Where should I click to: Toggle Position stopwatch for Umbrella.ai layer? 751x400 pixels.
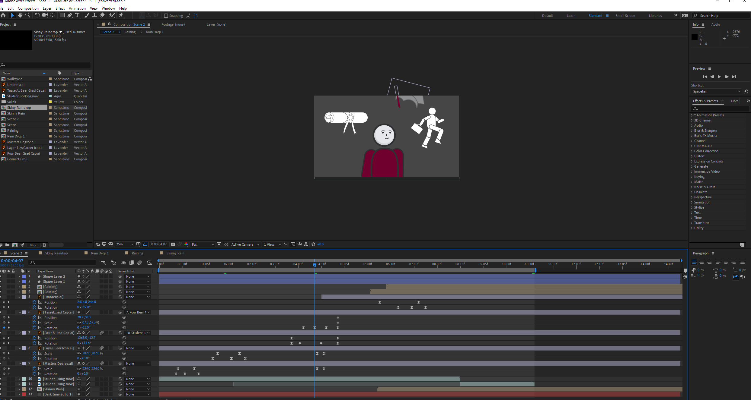tap(34, 302)
